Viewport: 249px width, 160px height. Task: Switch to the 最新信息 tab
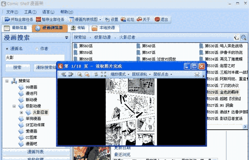tap(16, 28)
